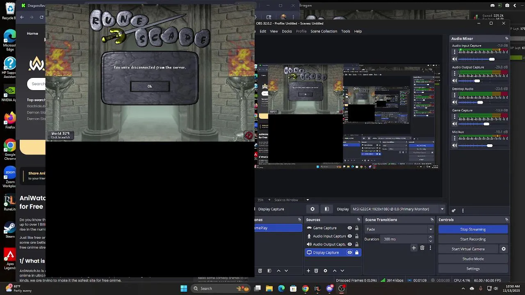Click Ok on the disconnected dialog
The image size is (525, 295).
pos(150,86)
